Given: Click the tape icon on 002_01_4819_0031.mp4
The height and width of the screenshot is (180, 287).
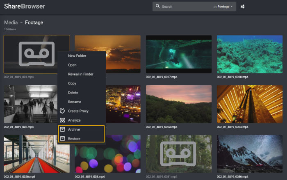Looking at the screenshot, I should click(178, 154).
